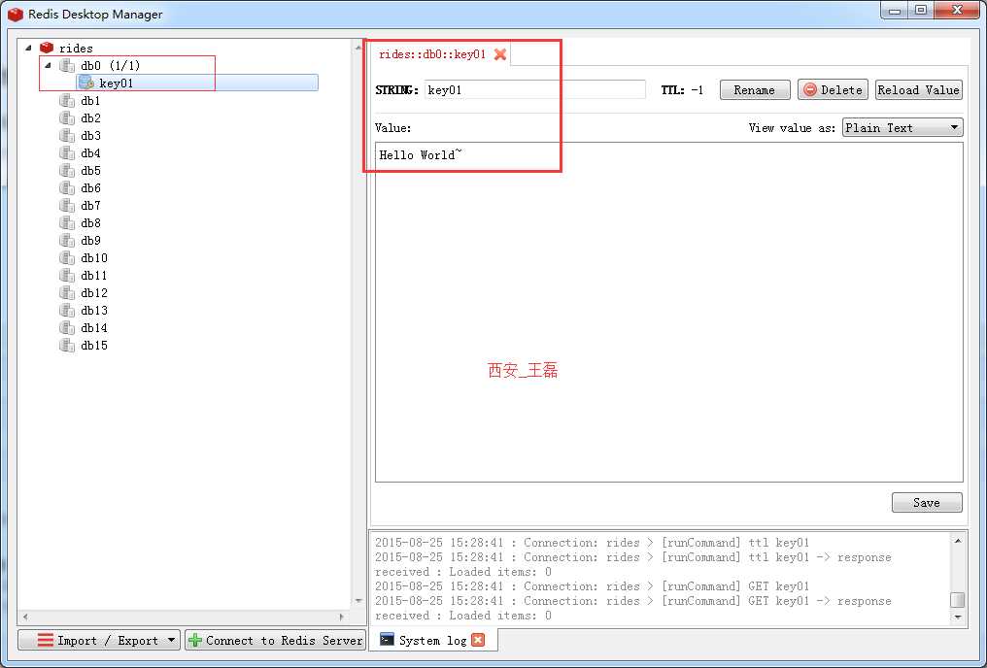Click the log scroll up arrow
This screenshot has width=987, height=668.
(x=958, y=541)
